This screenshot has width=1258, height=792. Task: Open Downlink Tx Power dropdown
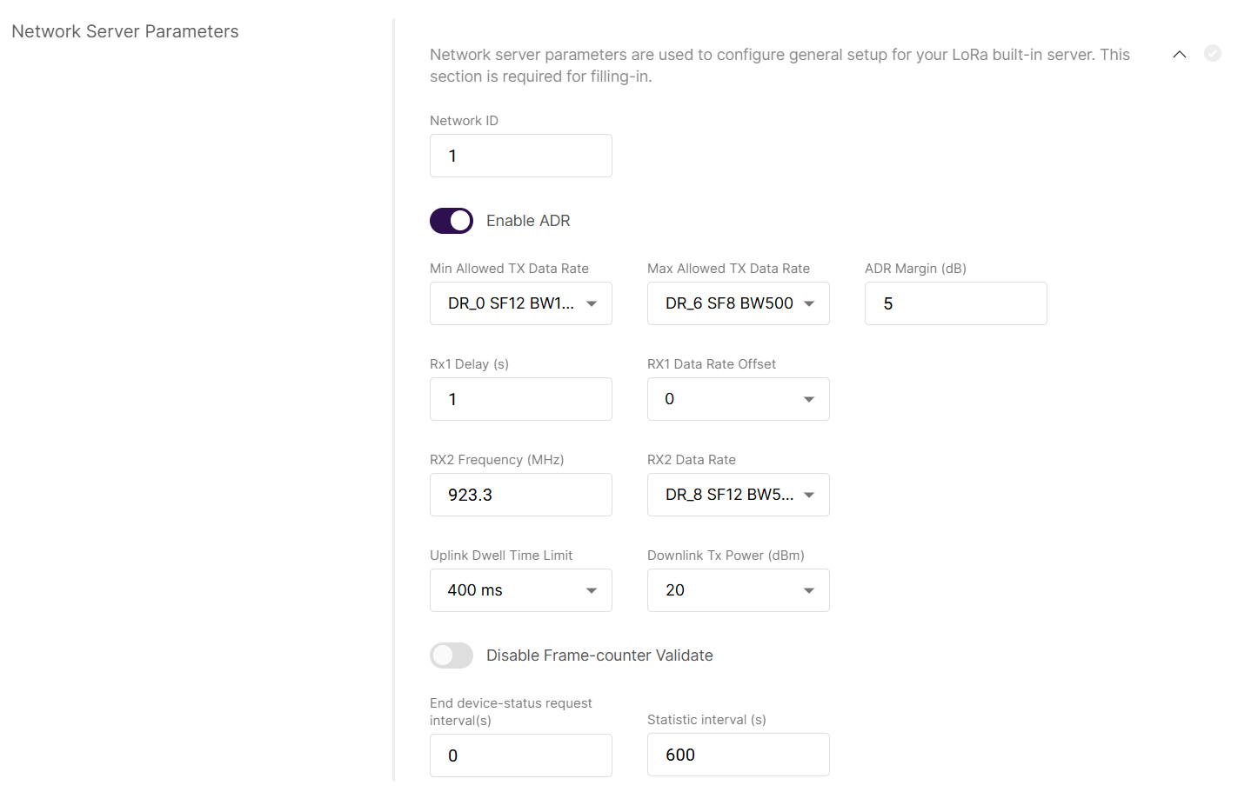pyautogui.click(x=739, y=590)
